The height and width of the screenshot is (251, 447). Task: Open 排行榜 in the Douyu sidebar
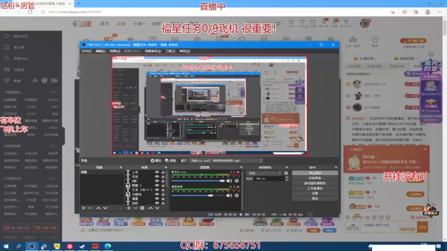coord(19,47)
